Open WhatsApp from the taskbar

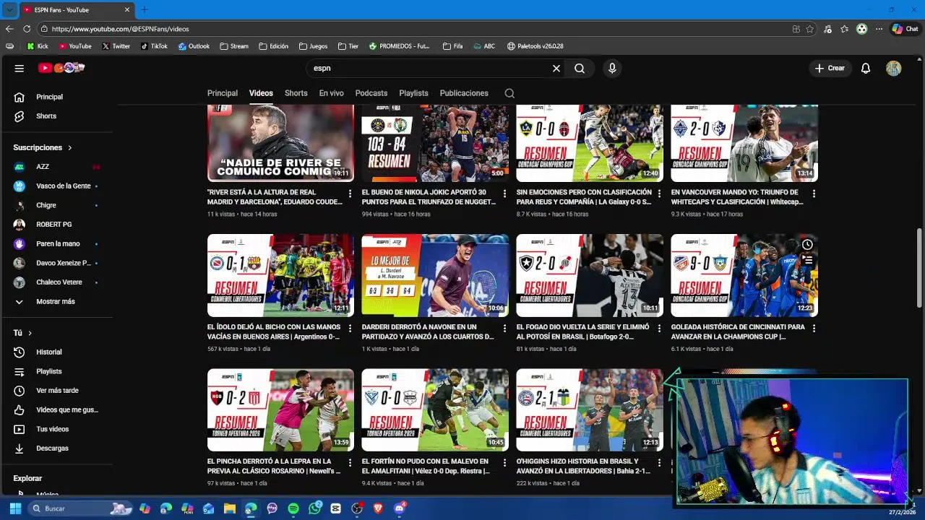tap(314, 508)
